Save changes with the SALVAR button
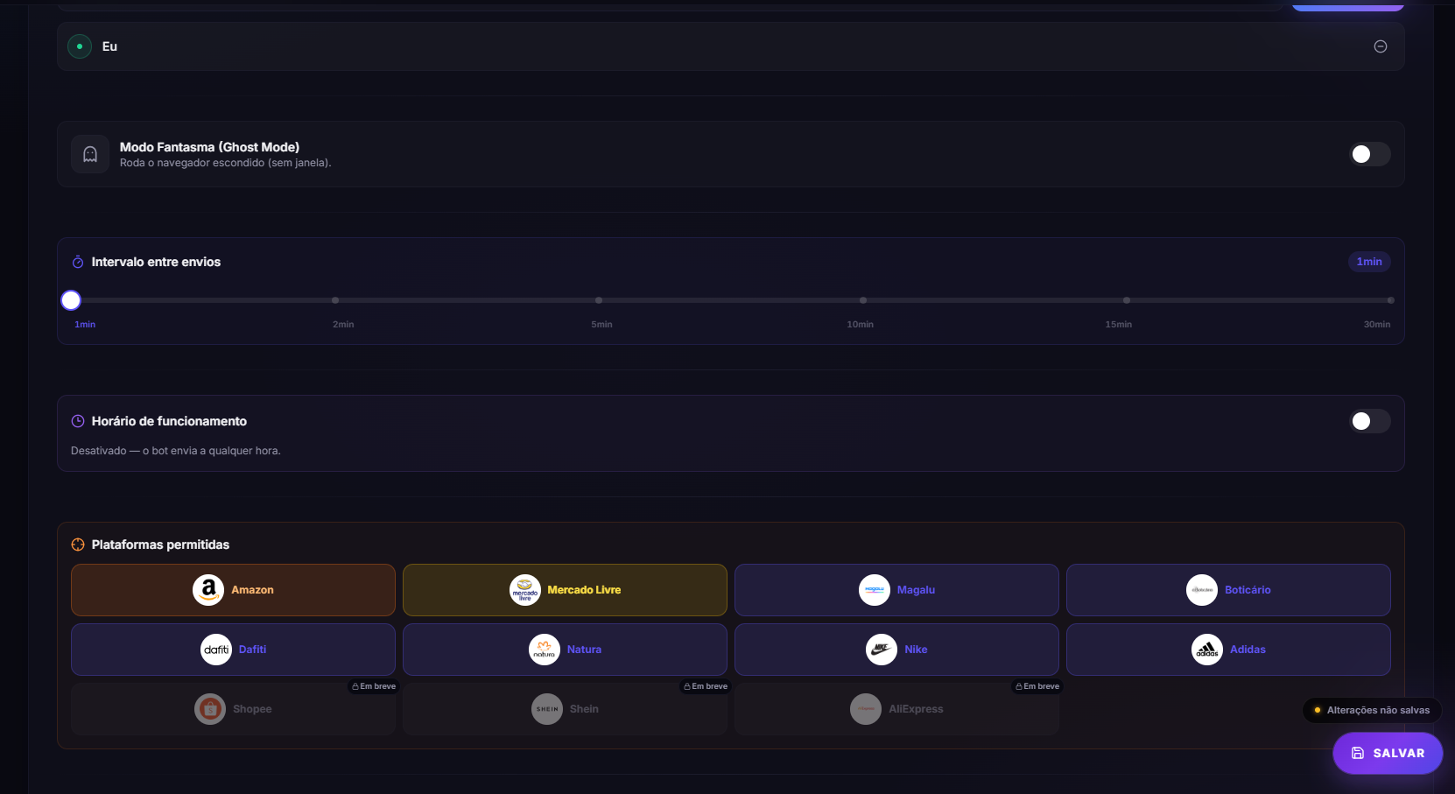The width and height of the screenshot is (1455, 794). click(1388, 753)
